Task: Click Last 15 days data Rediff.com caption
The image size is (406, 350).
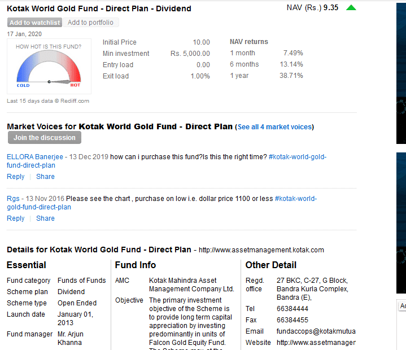Action: pyautogui.click(x=48, y=101)
